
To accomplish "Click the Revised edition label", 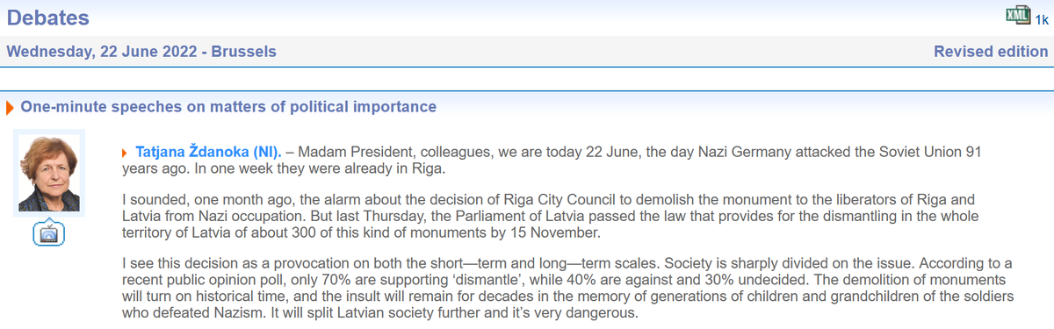I will click(x=991, y=52).
